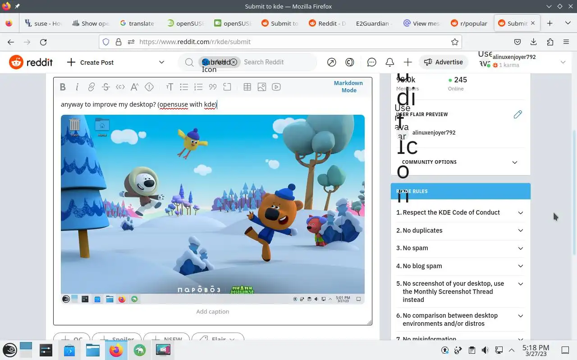Click the Advertise button
The height and width of the screenshot is (360, 577).
click(x=444, y=62)
